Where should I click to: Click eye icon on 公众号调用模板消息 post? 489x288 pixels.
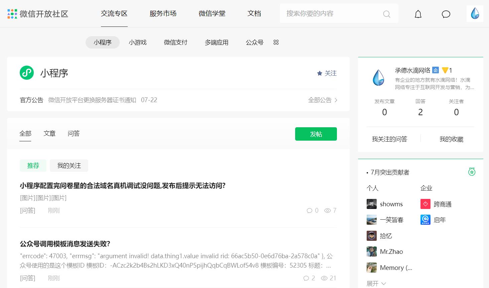(x=324, y=278)
